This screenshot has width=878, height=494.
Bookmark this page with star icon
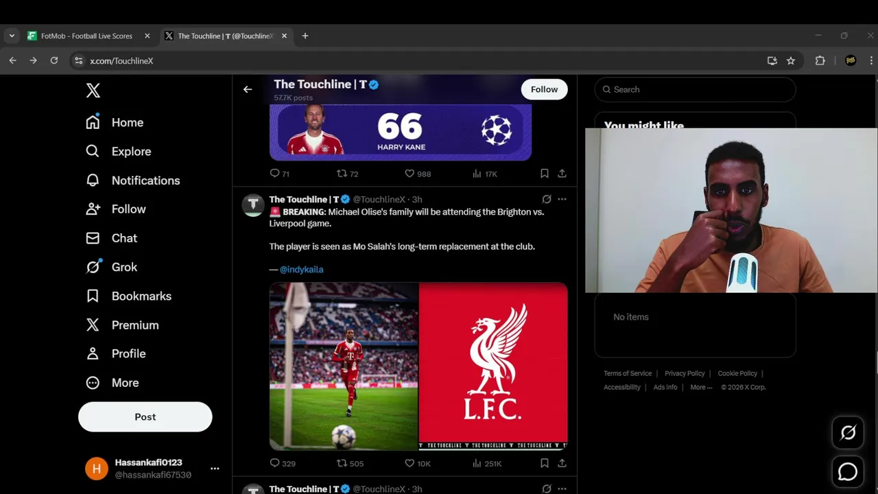(791, 60)
